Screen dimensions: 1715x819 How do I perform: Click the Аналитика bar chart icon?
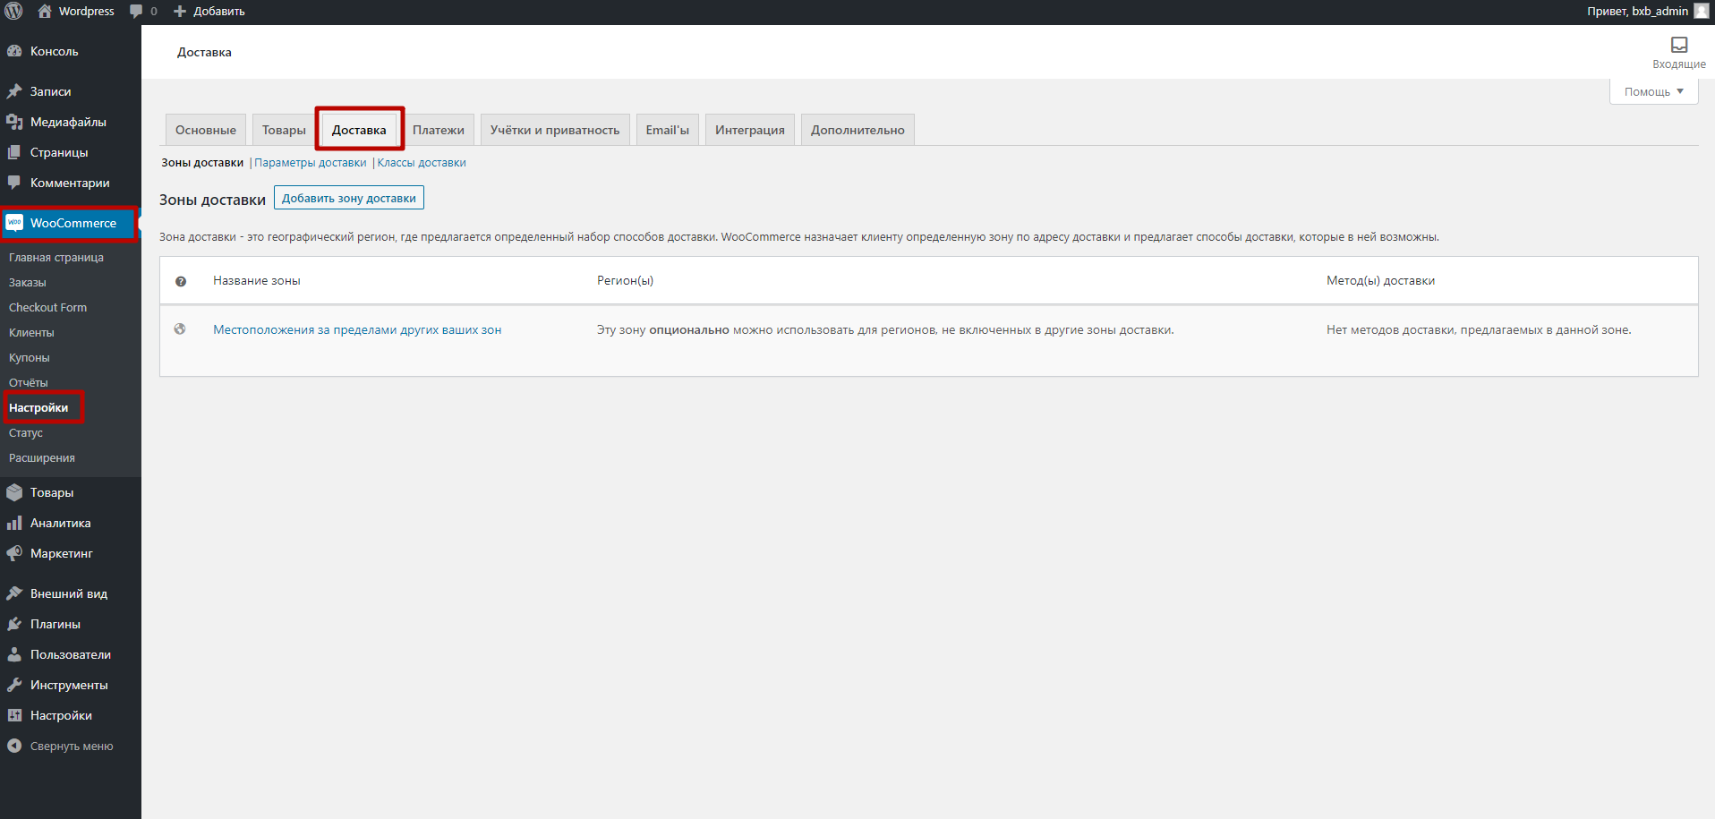[x=14, y=523]
